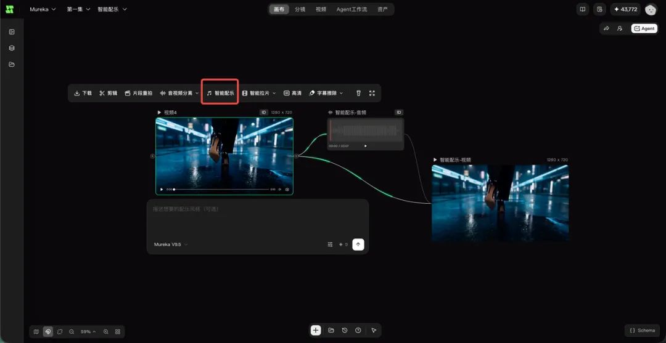Open the Agent工作流 tab
This screenshot has height=343, width=666.
[x=351, y=9]
